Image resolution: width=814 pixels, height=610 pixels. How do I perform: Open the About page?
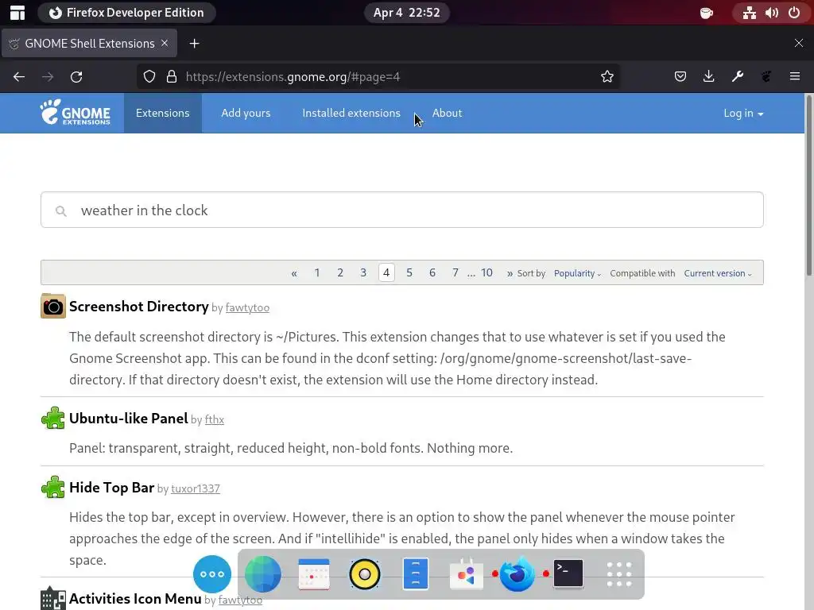(447, 113)
